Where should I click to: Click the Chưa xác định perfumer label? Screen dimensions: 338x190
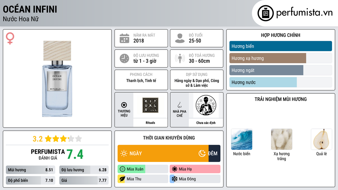tap(206, 123)
